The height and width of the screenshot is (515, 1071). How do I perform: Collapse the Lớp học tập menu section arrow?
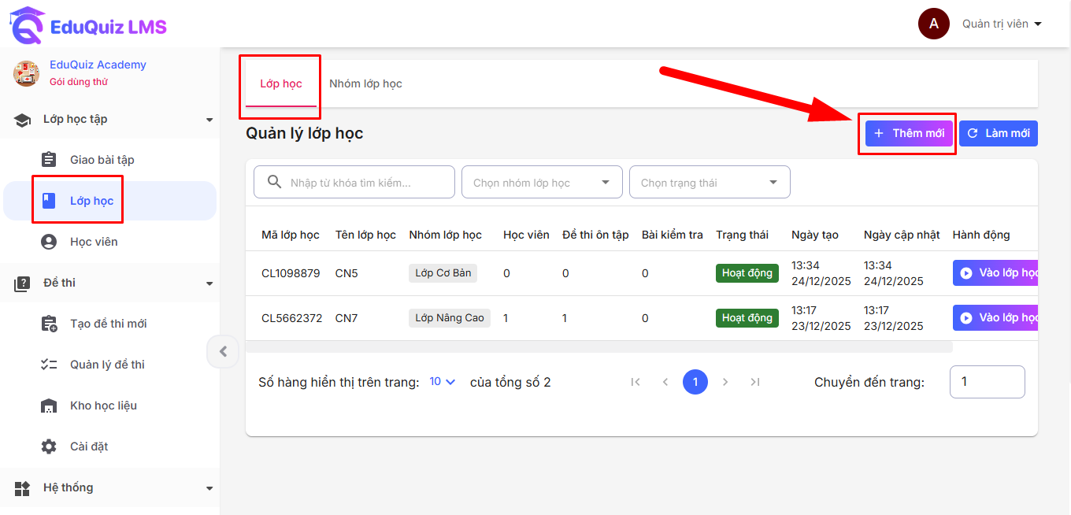click(x=209, y=120)
